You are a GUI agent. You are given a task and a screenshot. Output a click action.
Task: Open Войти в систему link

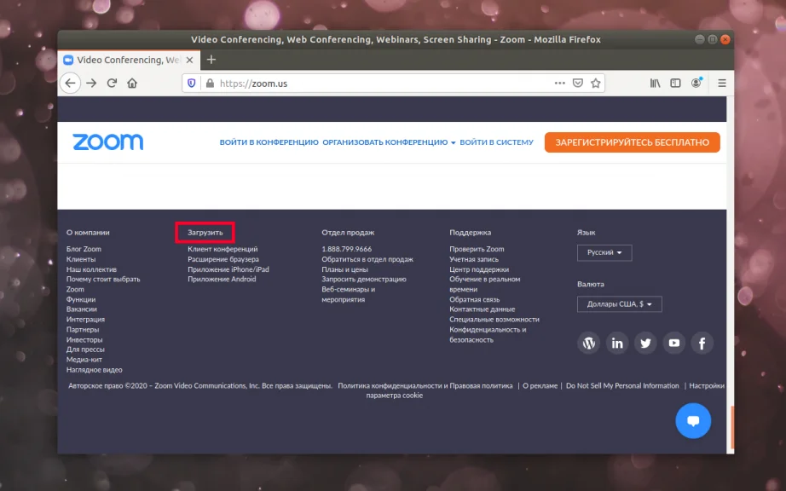(x=496, y=142)
